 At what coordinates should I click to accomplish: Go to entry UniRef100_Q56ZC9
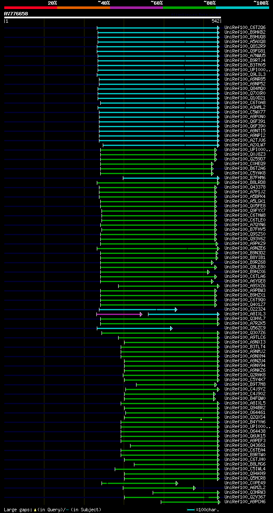(245, 328)
